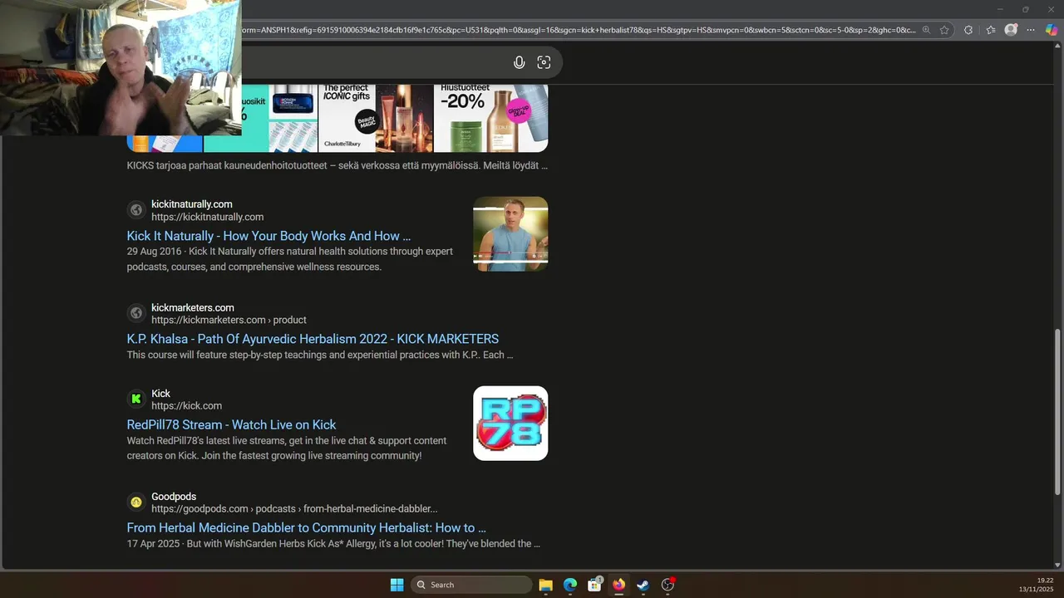The width and height of the screenshot is (1064, 598).
Task: Open the Kick It Naturally video thumbnail
Action: point(510,234)
